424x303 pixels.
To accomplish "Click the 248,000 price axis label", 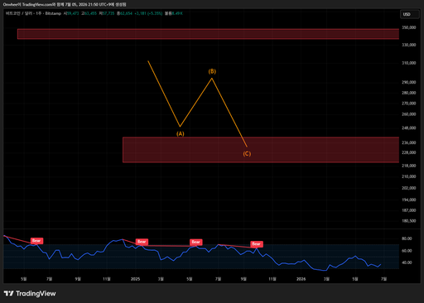I will (409, 127).
